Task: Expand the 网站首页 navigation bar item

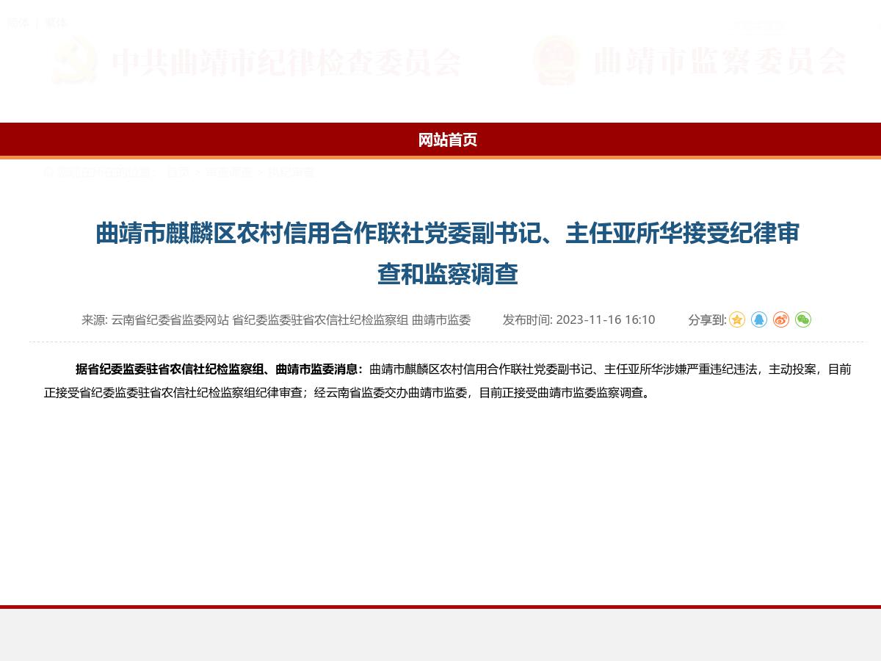Action: (448, 140)
